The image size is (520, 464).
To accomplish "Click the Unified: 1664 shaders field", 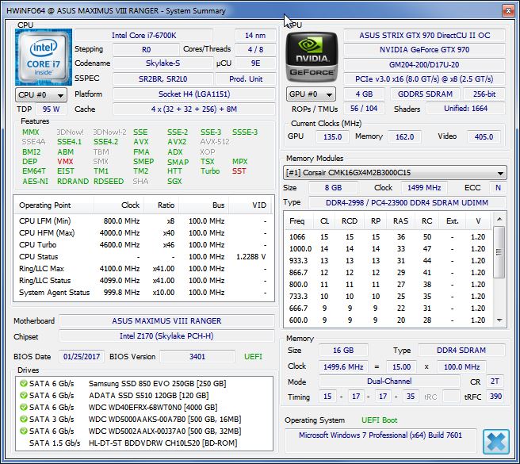I will (x=465, y=108).
